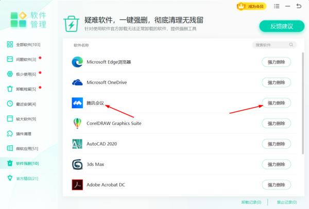Click 强力删除 for Adobe Acrobat DC
This screenshot has height=209, width=309.
276,185
